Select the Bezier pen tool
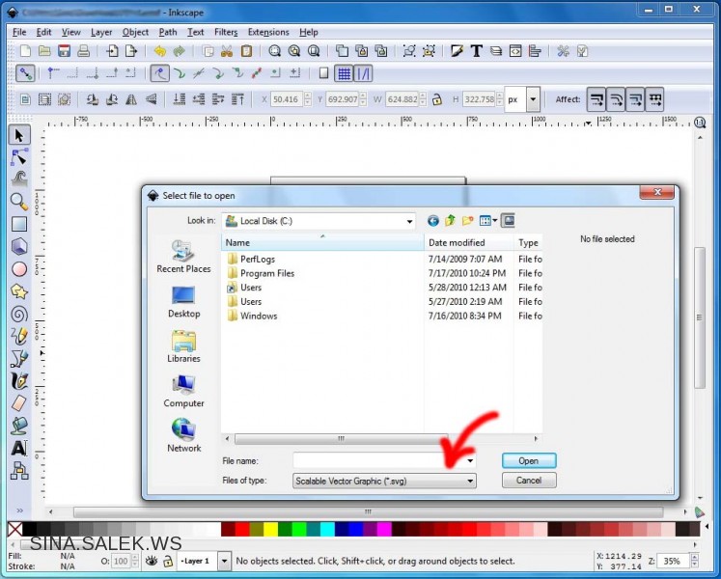The width and height of the screenshot is (721, 579). 19,359
